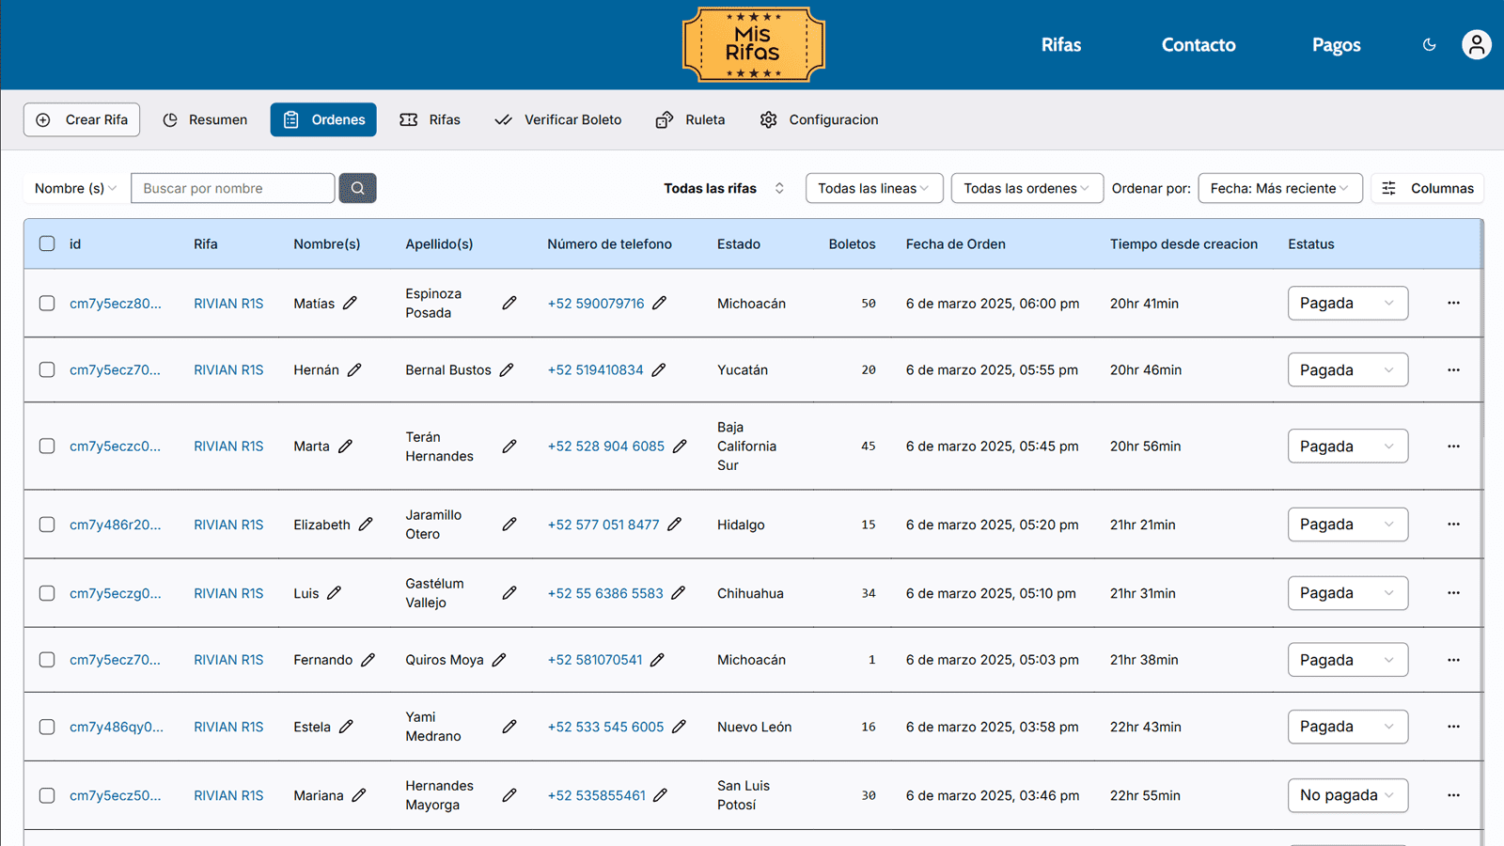
Task: Check the Matías order row
Action: click(x=47, y=303)
